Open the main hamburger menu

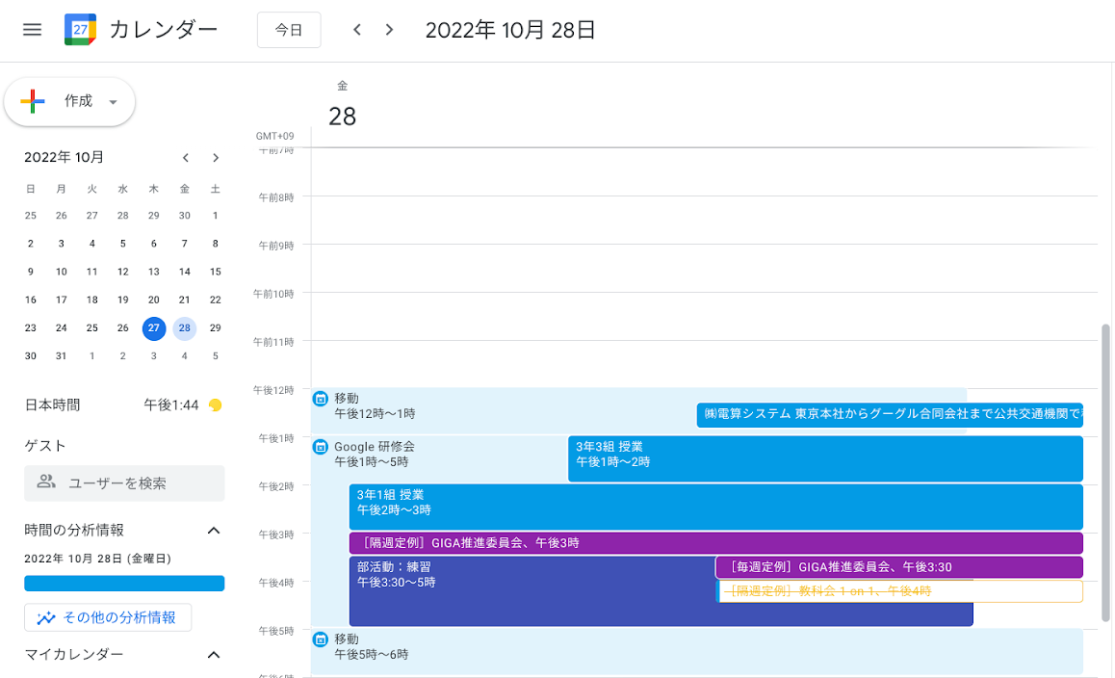[32, 30]
